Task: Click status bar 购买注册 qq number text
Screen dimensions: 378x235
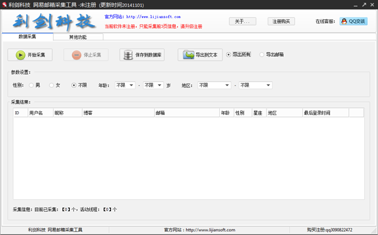Action: (329, 230)
